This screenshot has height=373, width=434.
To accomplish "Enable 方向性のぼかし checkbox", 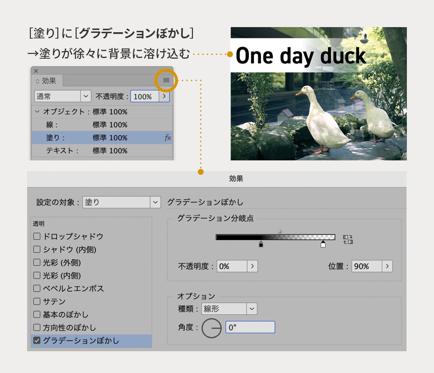I will [37, 327].
